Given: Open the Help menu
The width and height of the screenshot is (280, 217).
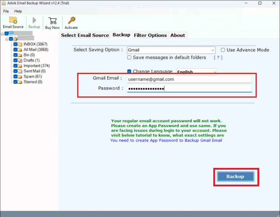Looking at the screenshot, I should click(x=18, y=11).
